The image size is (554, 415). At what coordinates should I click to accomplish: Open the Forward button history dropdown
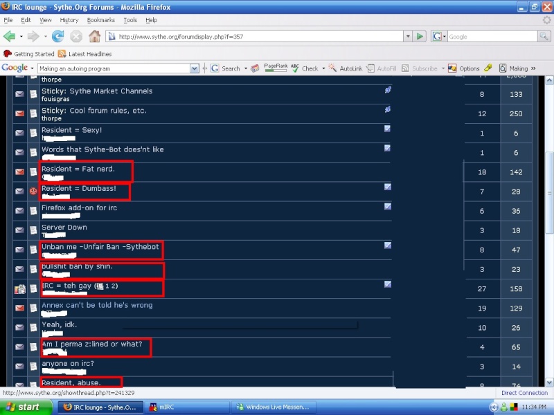(x=45, y=37)
